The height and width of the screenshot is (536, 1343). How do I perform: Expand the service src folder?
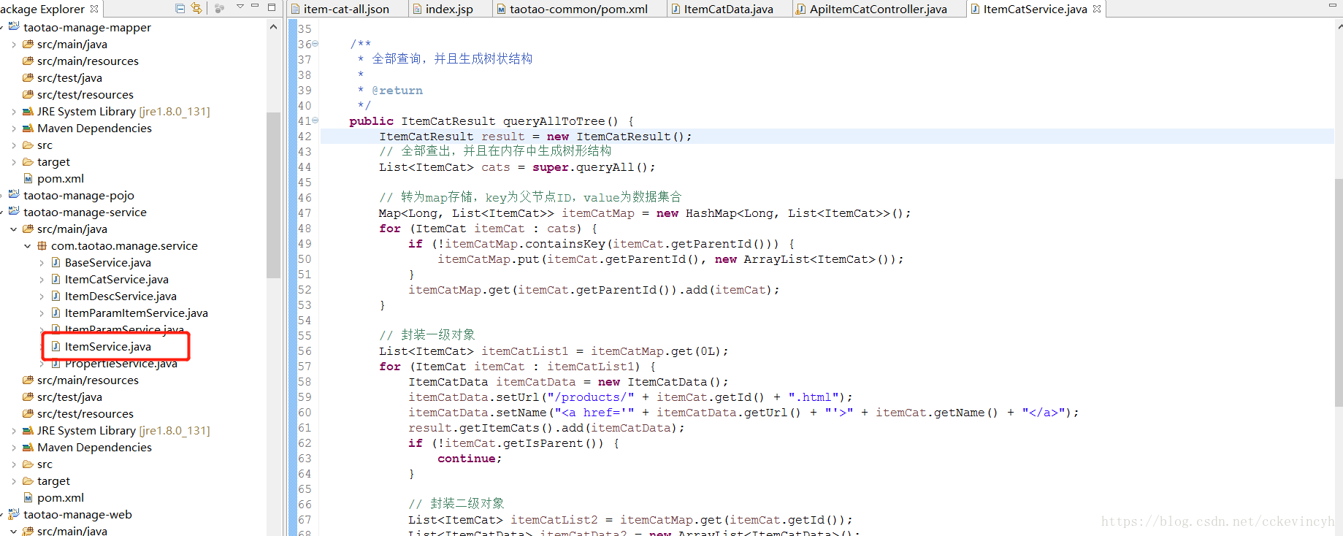point(13,464)
